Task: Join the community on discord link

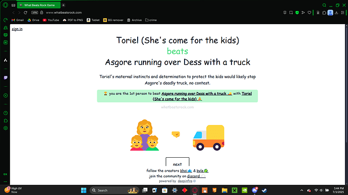Action: 196,176
